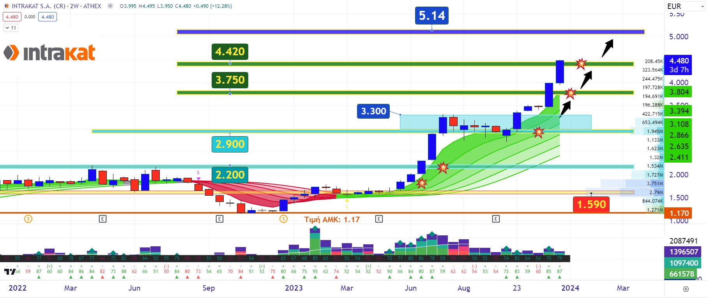Select the explosion sticker on the 4.420 line
This screenshot has height=298, width=707.
(x=581, y=63)
